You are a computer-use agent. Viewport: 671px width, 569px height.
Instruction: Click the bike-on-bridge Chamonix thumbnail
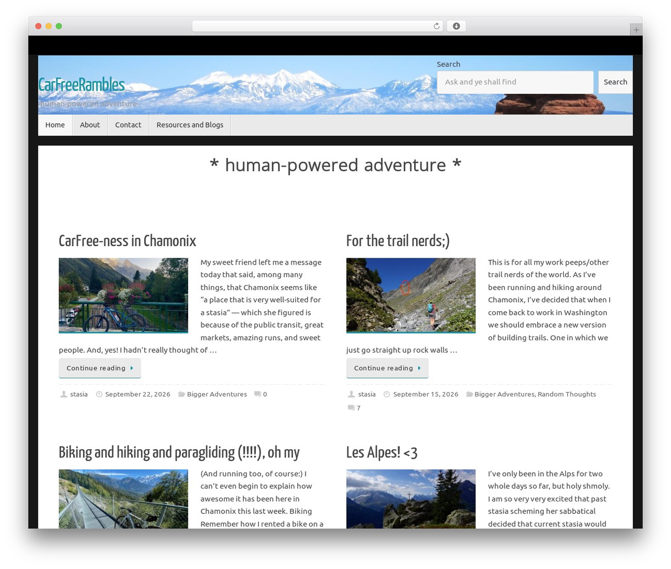coord(123,295)
